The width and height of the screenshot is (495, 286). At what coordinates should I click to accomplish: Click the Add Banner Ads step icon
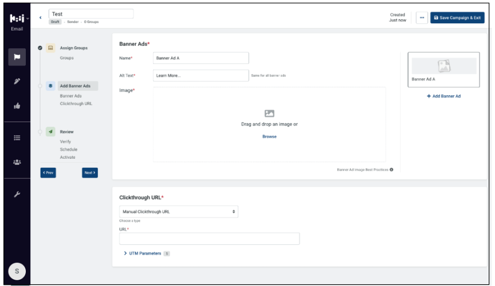[x=50, y=86]
